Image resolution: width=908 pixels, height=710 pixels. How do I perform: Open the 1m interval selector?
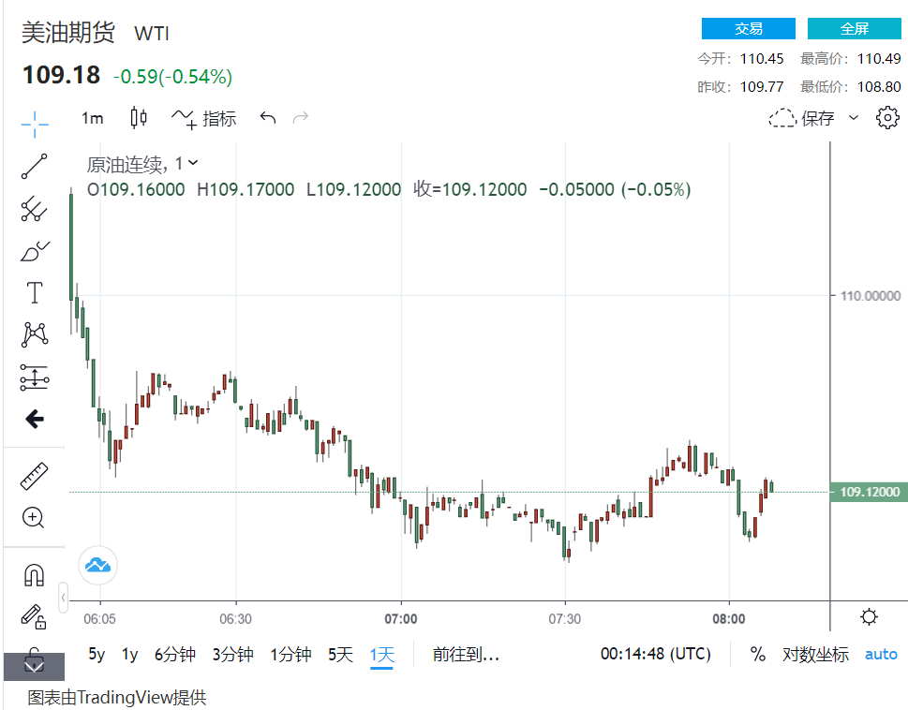[x=92, y=118]
